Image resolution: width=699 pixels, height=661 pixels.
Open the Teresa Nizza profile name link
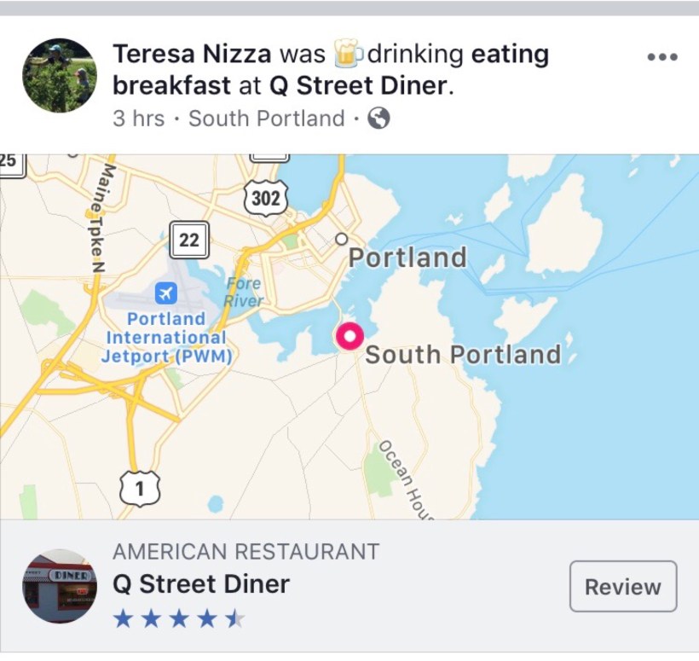[192, 55]
